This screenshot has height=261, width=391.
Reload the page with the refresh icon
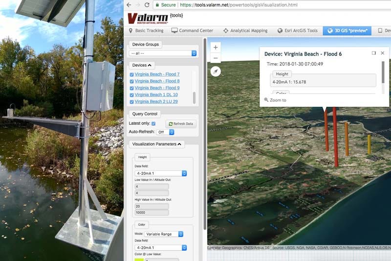[x=147, y=5]
